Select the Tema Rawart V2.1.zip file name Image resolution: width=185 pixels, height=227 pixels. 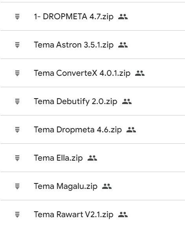coord(73,215)
